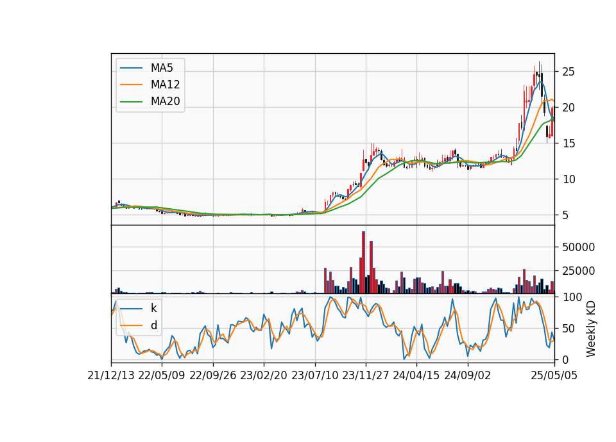Click the price axis value 25
This screenshot has height=442, width=616.
coord(569,72)
